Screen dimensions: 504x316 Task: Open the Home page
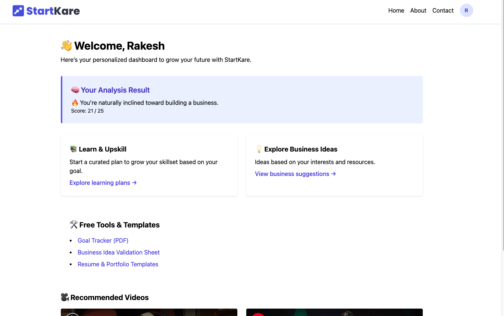(396, 10)
